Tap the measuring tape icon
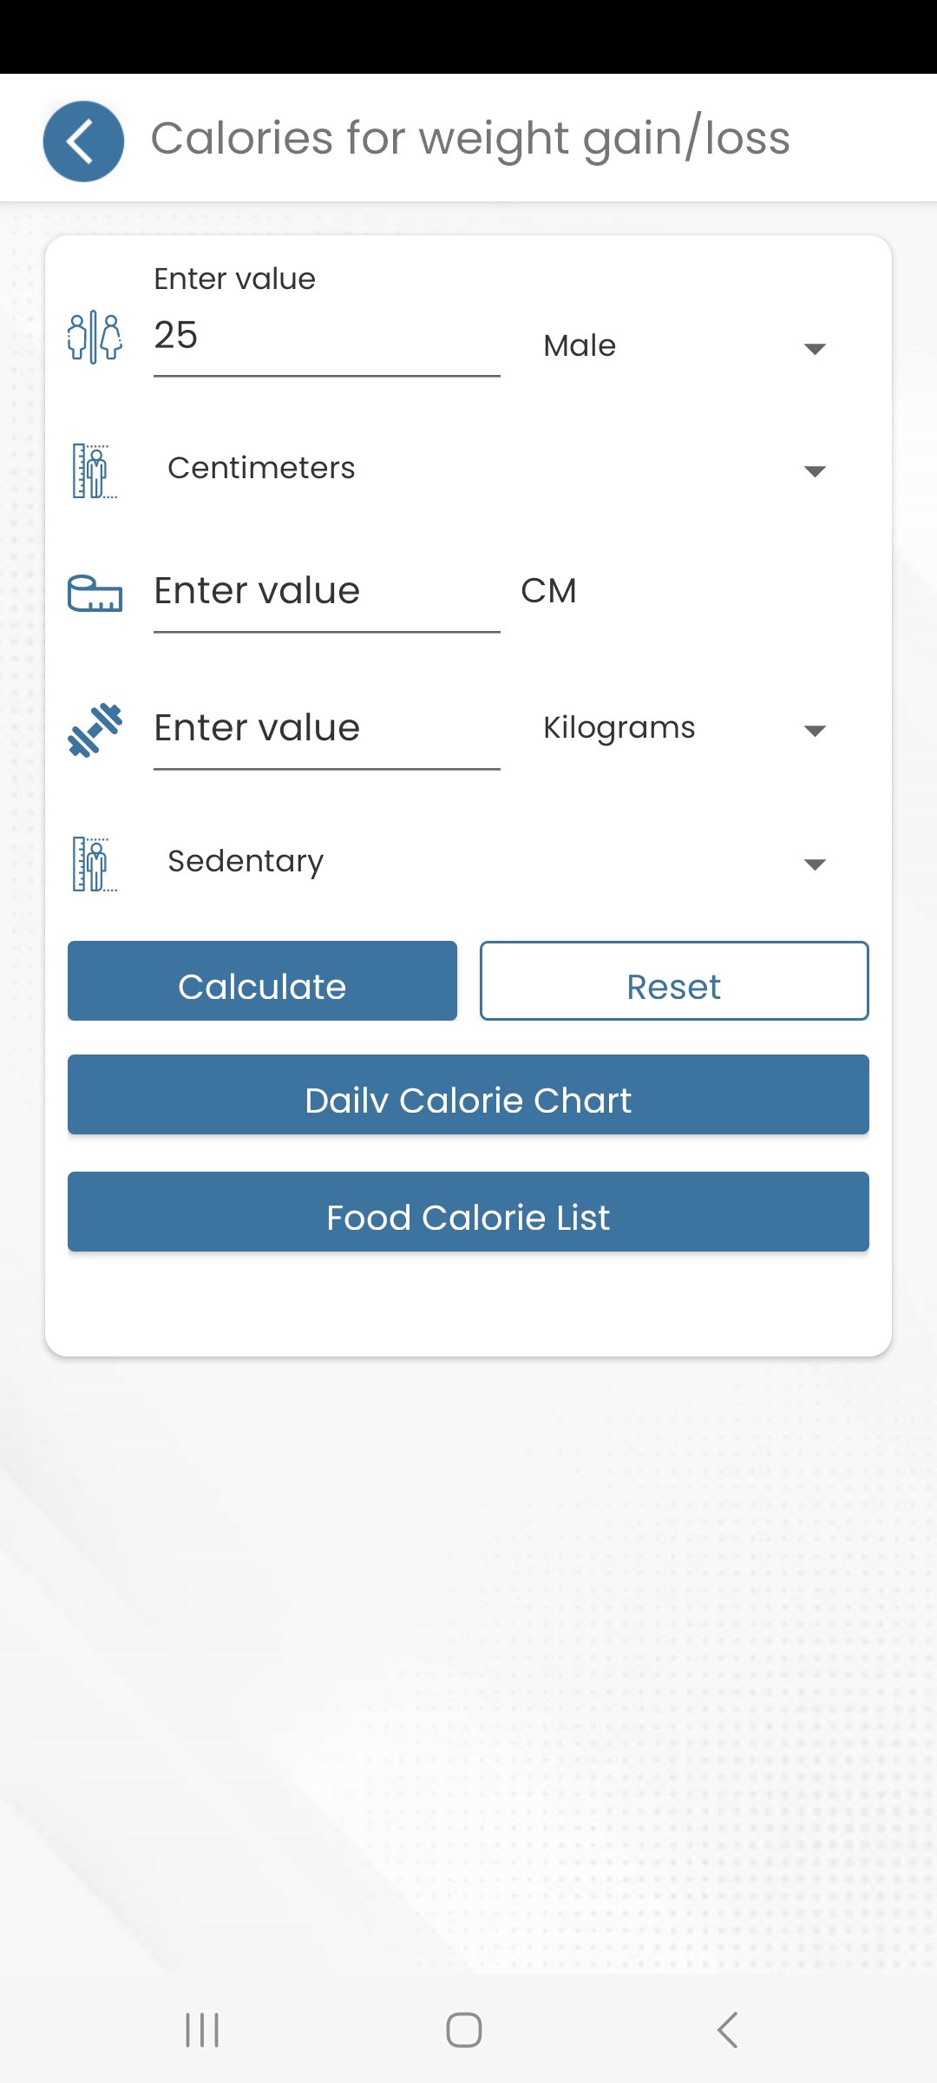This screenshot has height=2083, width=937. (95, 594)
